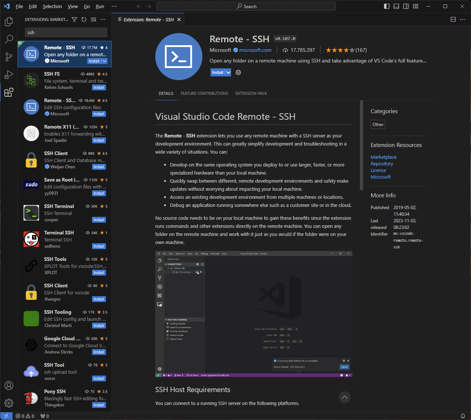Expand Install dropdown in Remote - SSH details

228,72
